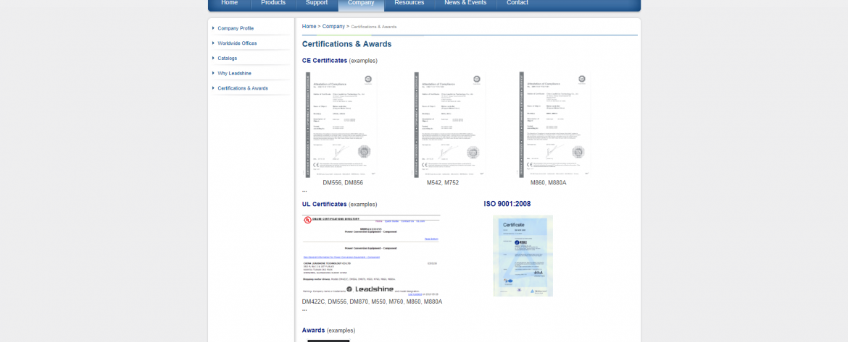Viewport: 848px width, 342px height.
Task: Open the M542, M752 CE certificate image
Action: [x=449, y=124]
